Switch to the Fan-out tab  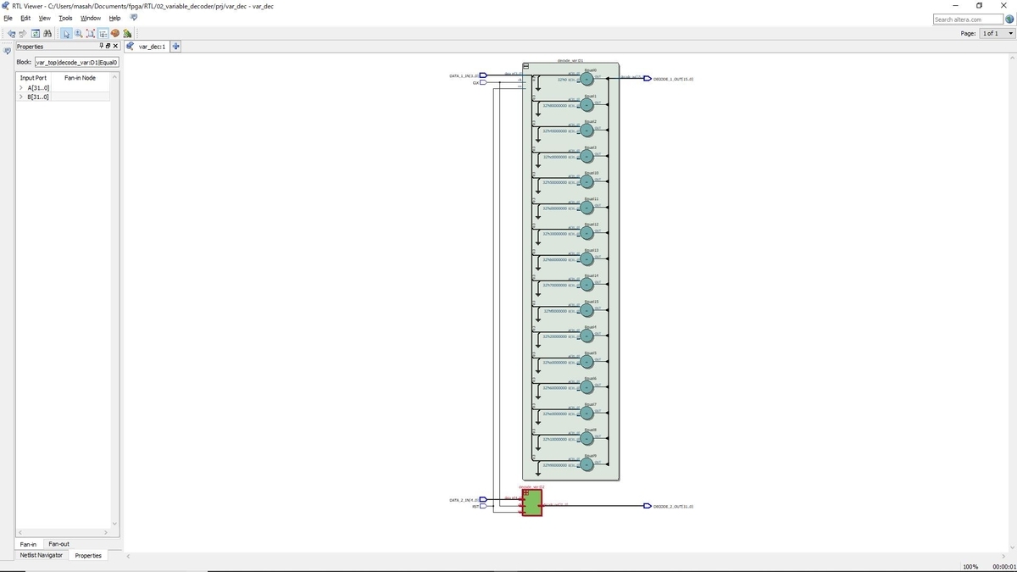58,544
